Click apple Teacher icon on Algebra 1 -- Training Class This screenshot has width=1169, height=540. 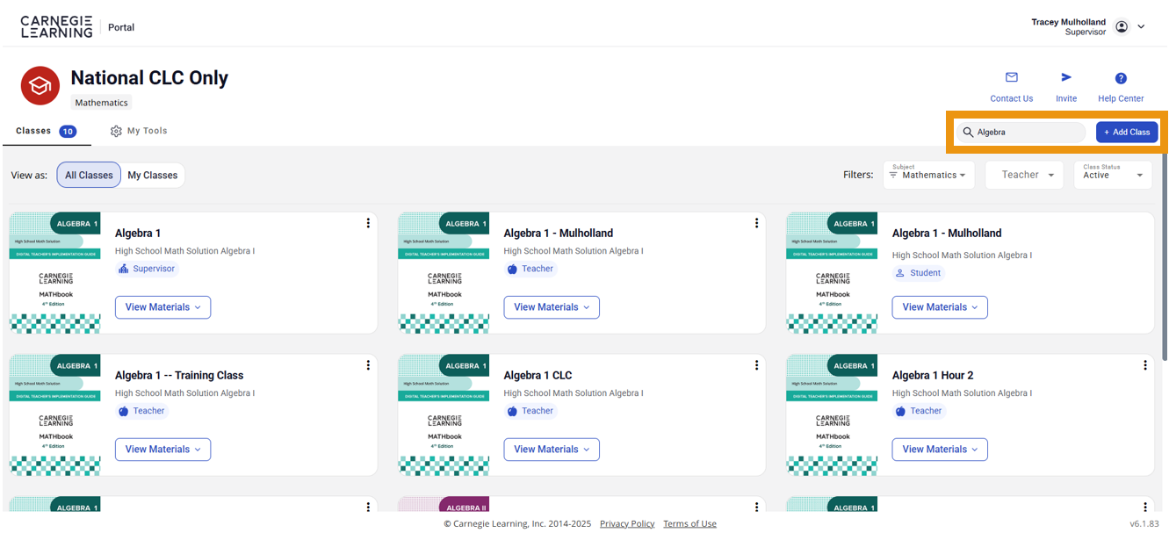point(123,411)
